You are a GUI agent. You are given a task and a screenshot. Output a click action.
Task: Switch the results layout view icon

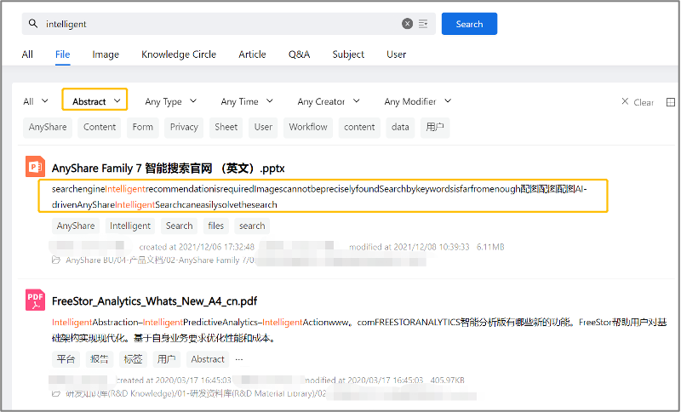pyautogui.click(x=670, y=102)
